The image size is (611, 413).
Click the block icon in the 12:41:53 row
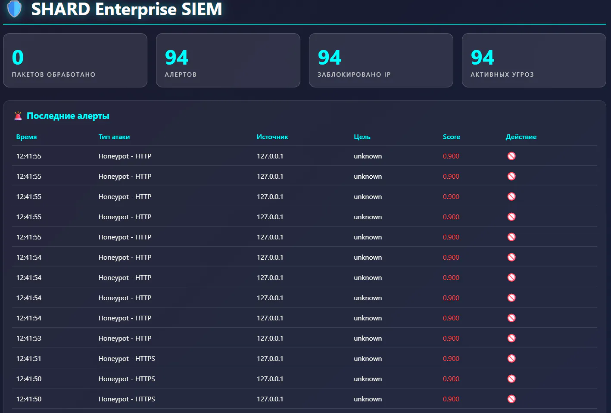click(511, 338)
